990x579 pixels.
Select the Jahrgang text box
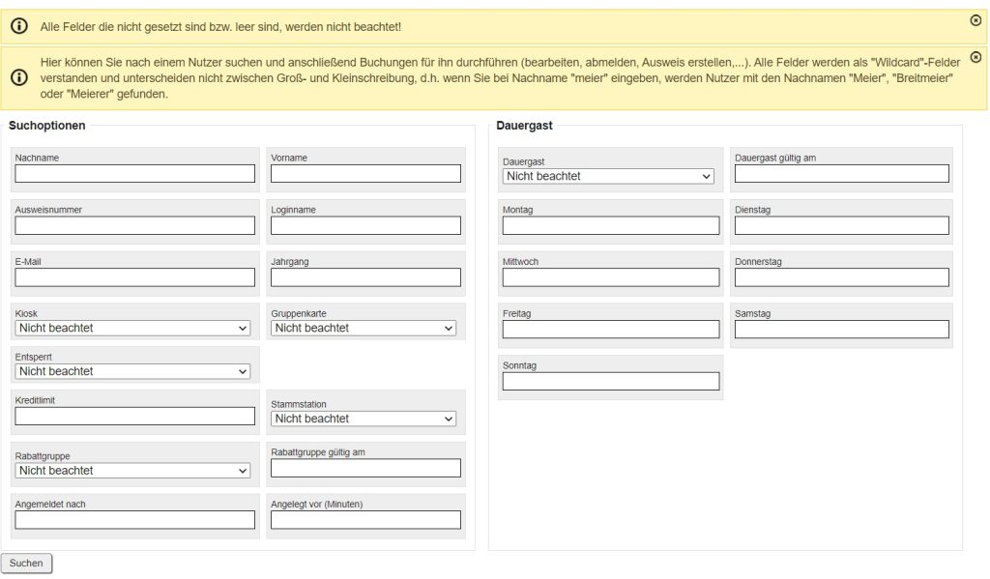point(365,277)
